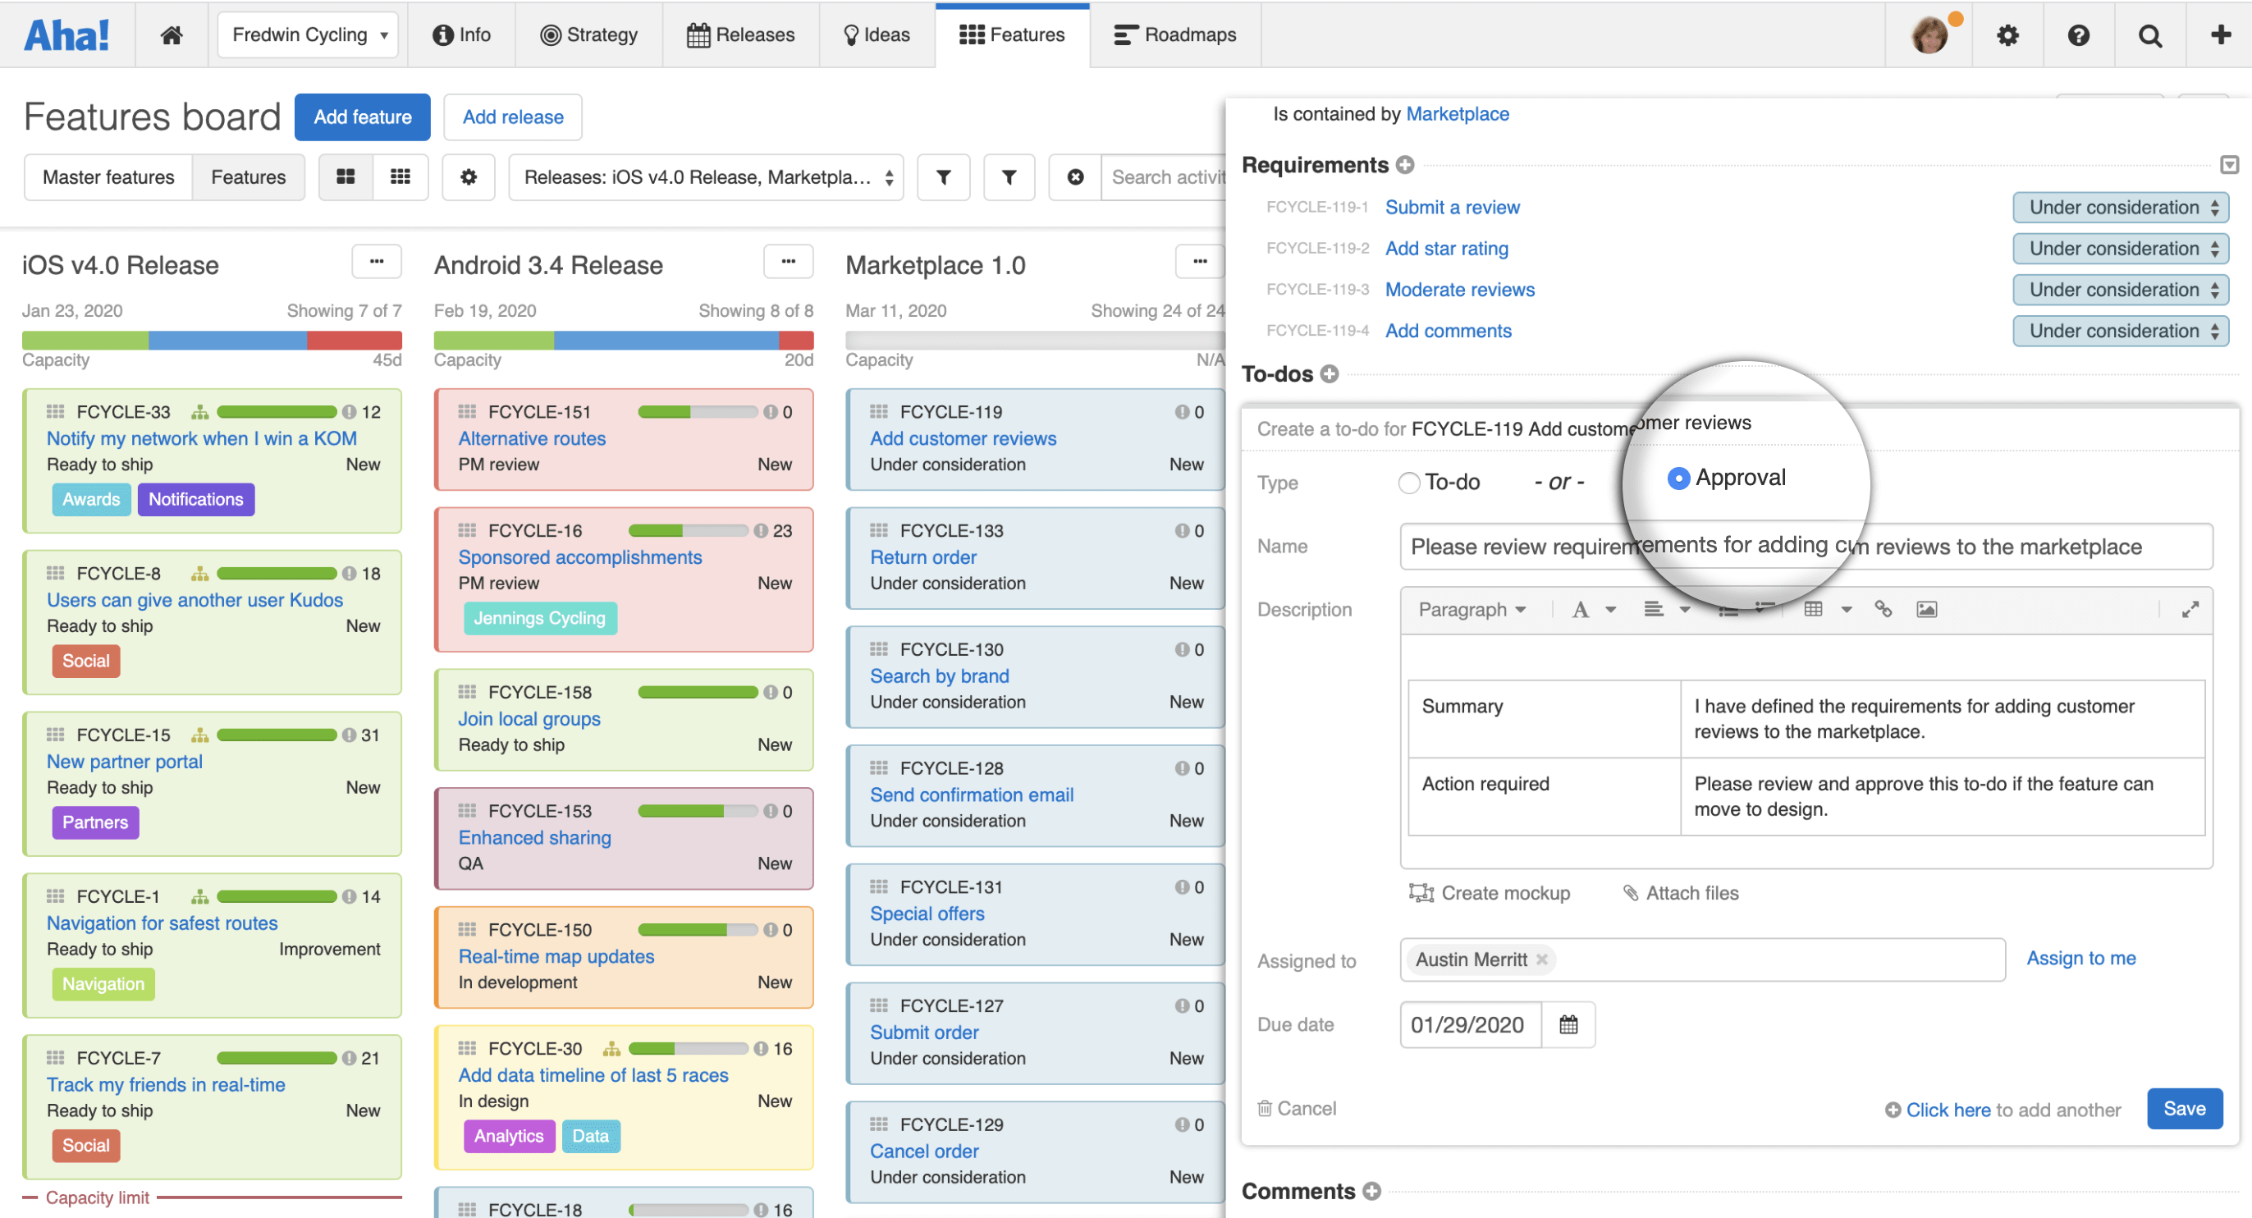
Task: Select the To-do radio button
Action: click(1408, 482)
